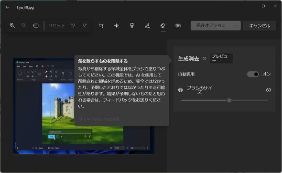Go back with the arrow button
The width and height of the screenshot is (282, 173).
[x=7, y=7]
